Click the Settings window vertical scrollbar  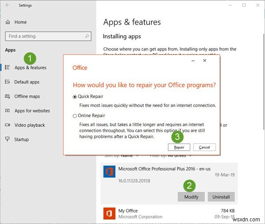(264, 82)
